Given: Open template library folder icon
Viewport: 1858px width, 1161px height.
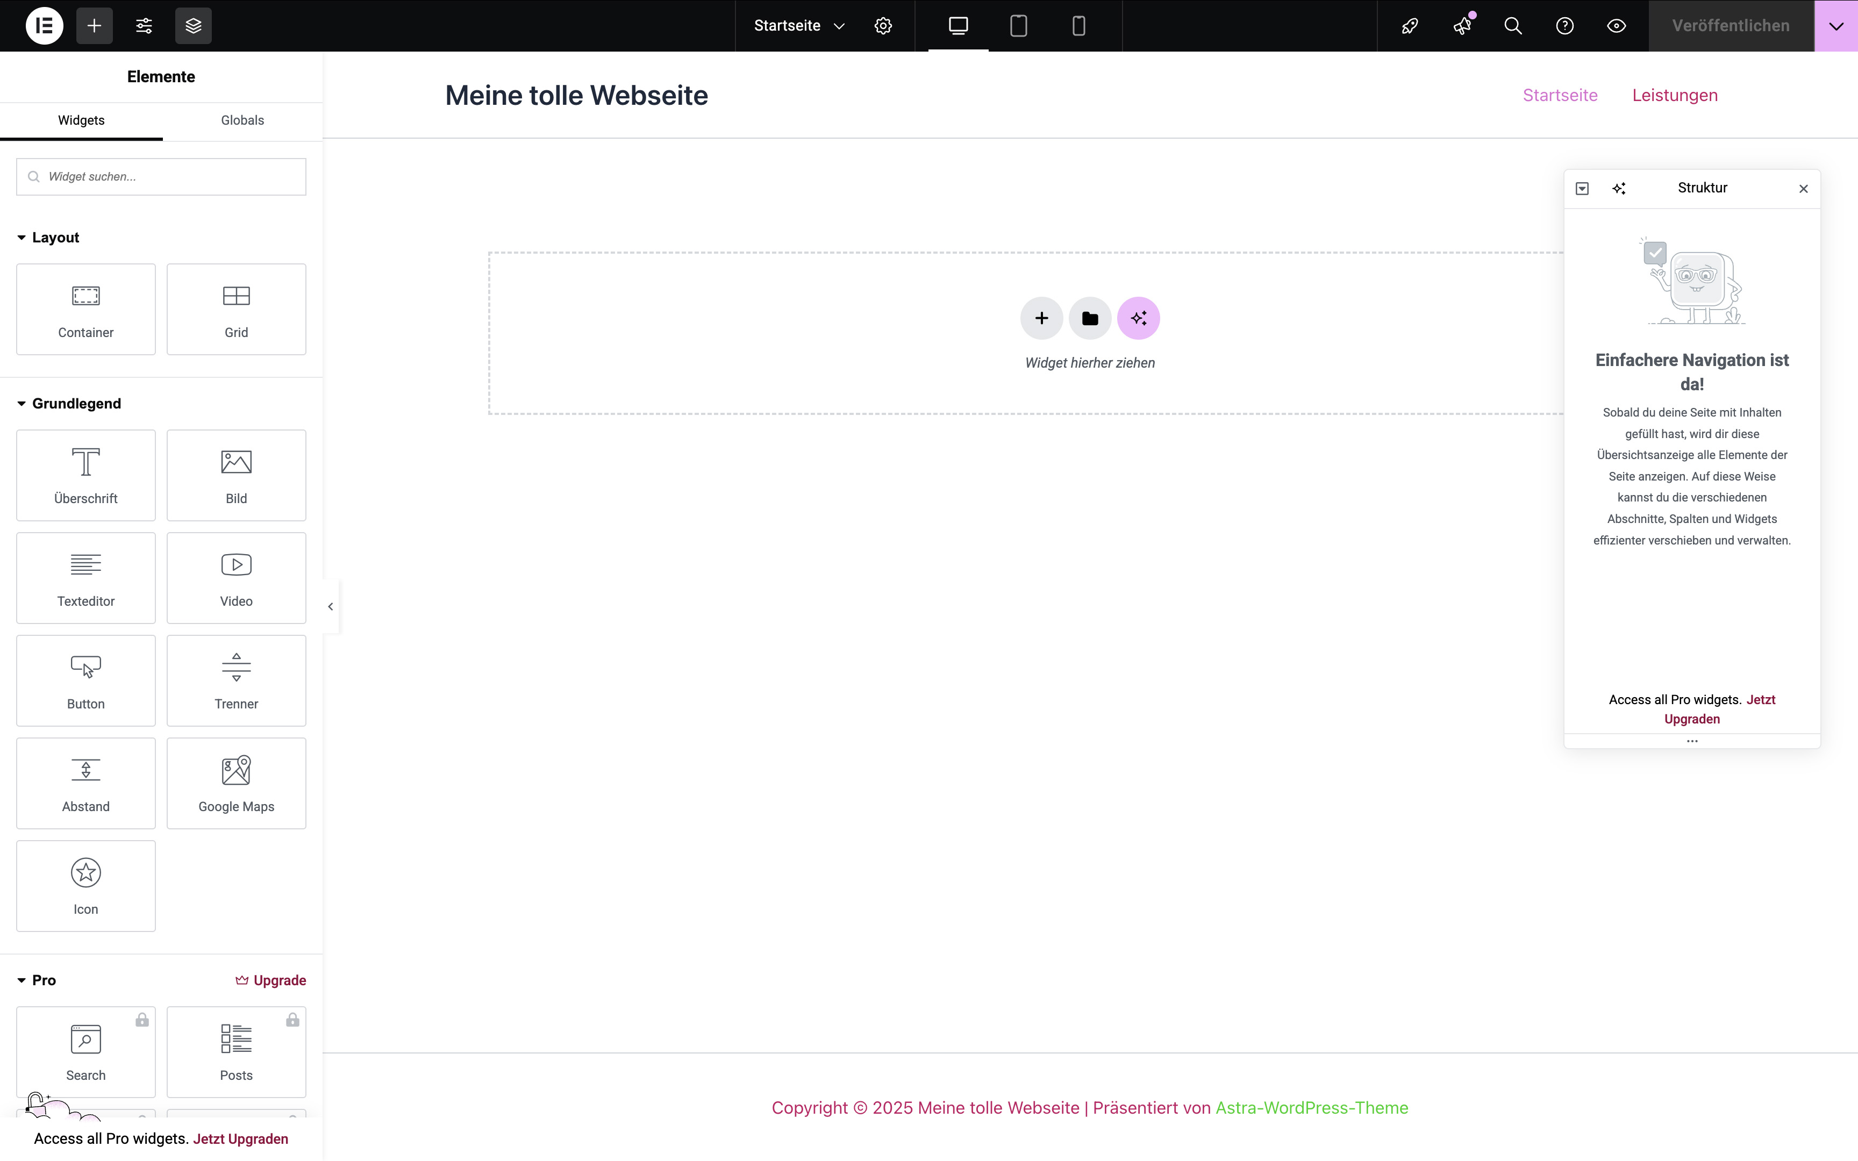Looking at the screenshot, I should (1089, 318).
